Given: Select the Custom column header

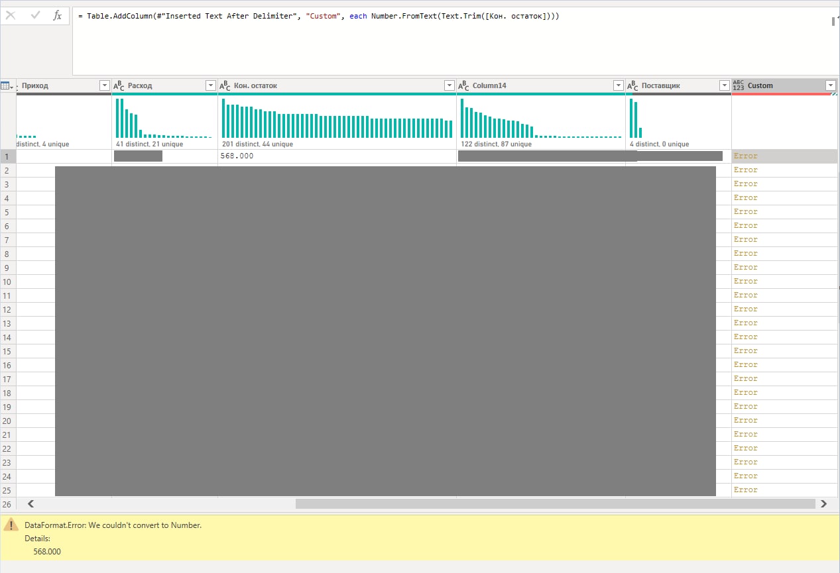Looking at the screenshot, I should pyautogui.click(x=784, y=85).
